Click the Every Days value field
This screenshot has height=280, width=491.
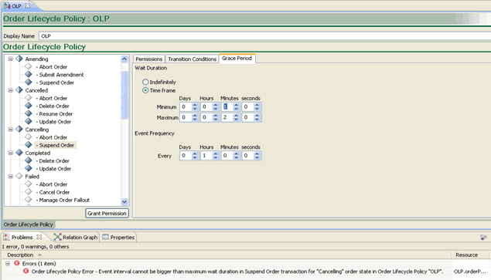(186, 156)
